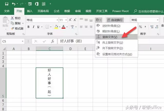Viewport: 164px width, 111px height.
Task: Select 竖排文字(V) menu item
Action: click(x=117, y=37)
